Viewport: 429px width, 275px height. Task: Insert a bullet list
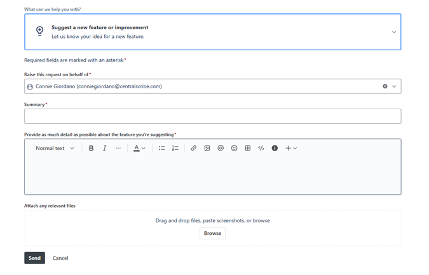point(161,148)
